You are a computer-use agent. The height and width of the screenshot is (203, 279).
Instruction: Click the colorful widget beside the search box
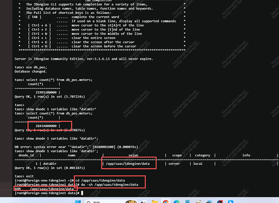(131, 201)
